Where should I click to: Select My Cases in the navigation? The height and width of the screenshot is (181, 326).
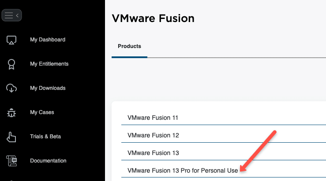point(42,112)
